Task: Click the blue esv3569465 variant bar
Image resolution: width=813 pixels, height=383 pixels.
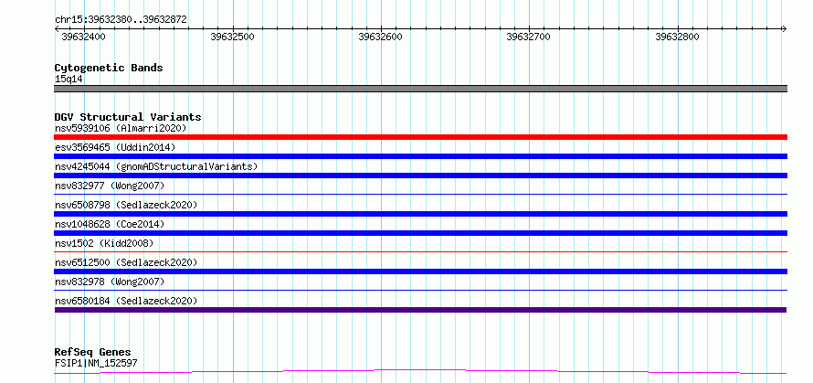Action: tap(420, 156)
